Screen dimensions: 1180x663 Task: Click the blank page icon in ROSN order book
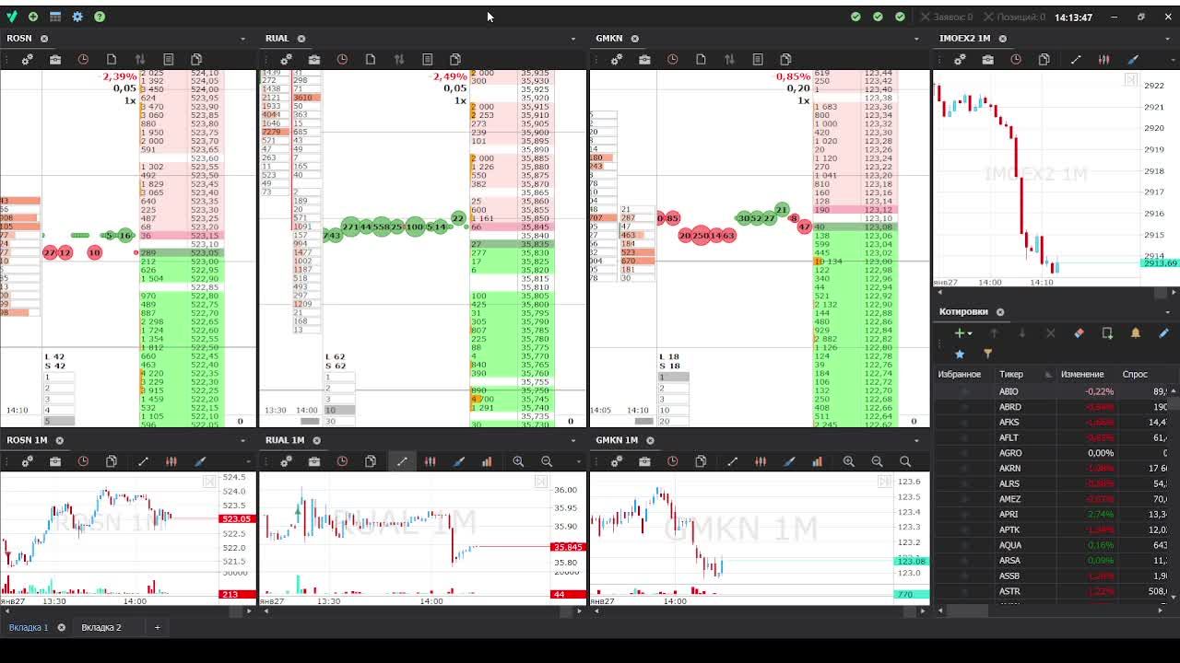tap(112, 59)
